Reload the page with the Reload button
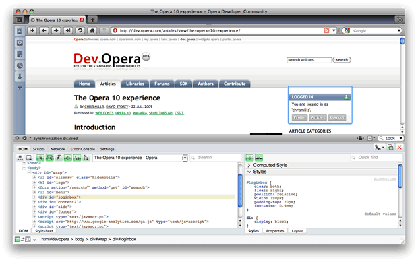Viewport: 418px width, 262px height. 80,30
